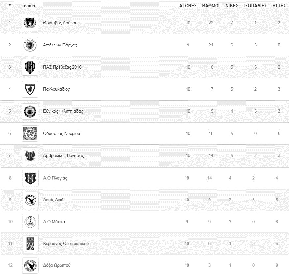The height and width of the screenshot is (276, 289).
Task: Open the Απόλλων Πάργας team name link
Action: [60, 45]
